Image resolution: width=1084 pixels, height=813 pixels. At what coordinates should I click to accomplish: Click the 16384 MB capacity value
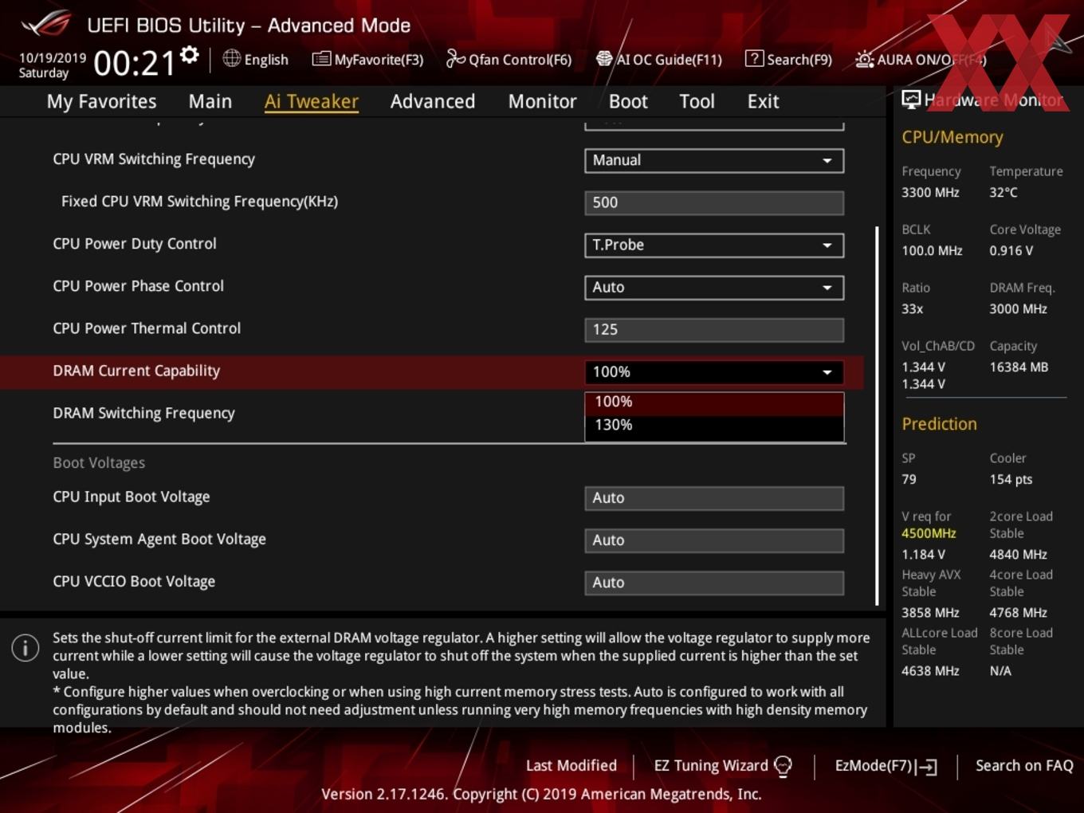1019,367
